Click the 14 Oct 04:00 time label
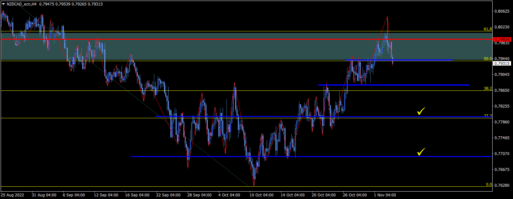513x199 pixels. [x=293, y=195]
